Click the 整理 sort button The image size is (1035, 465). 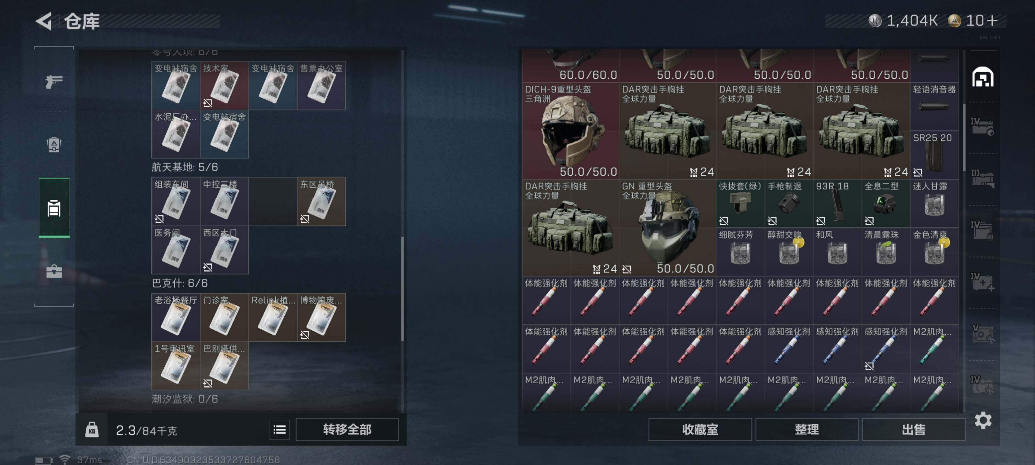point(807,430)
